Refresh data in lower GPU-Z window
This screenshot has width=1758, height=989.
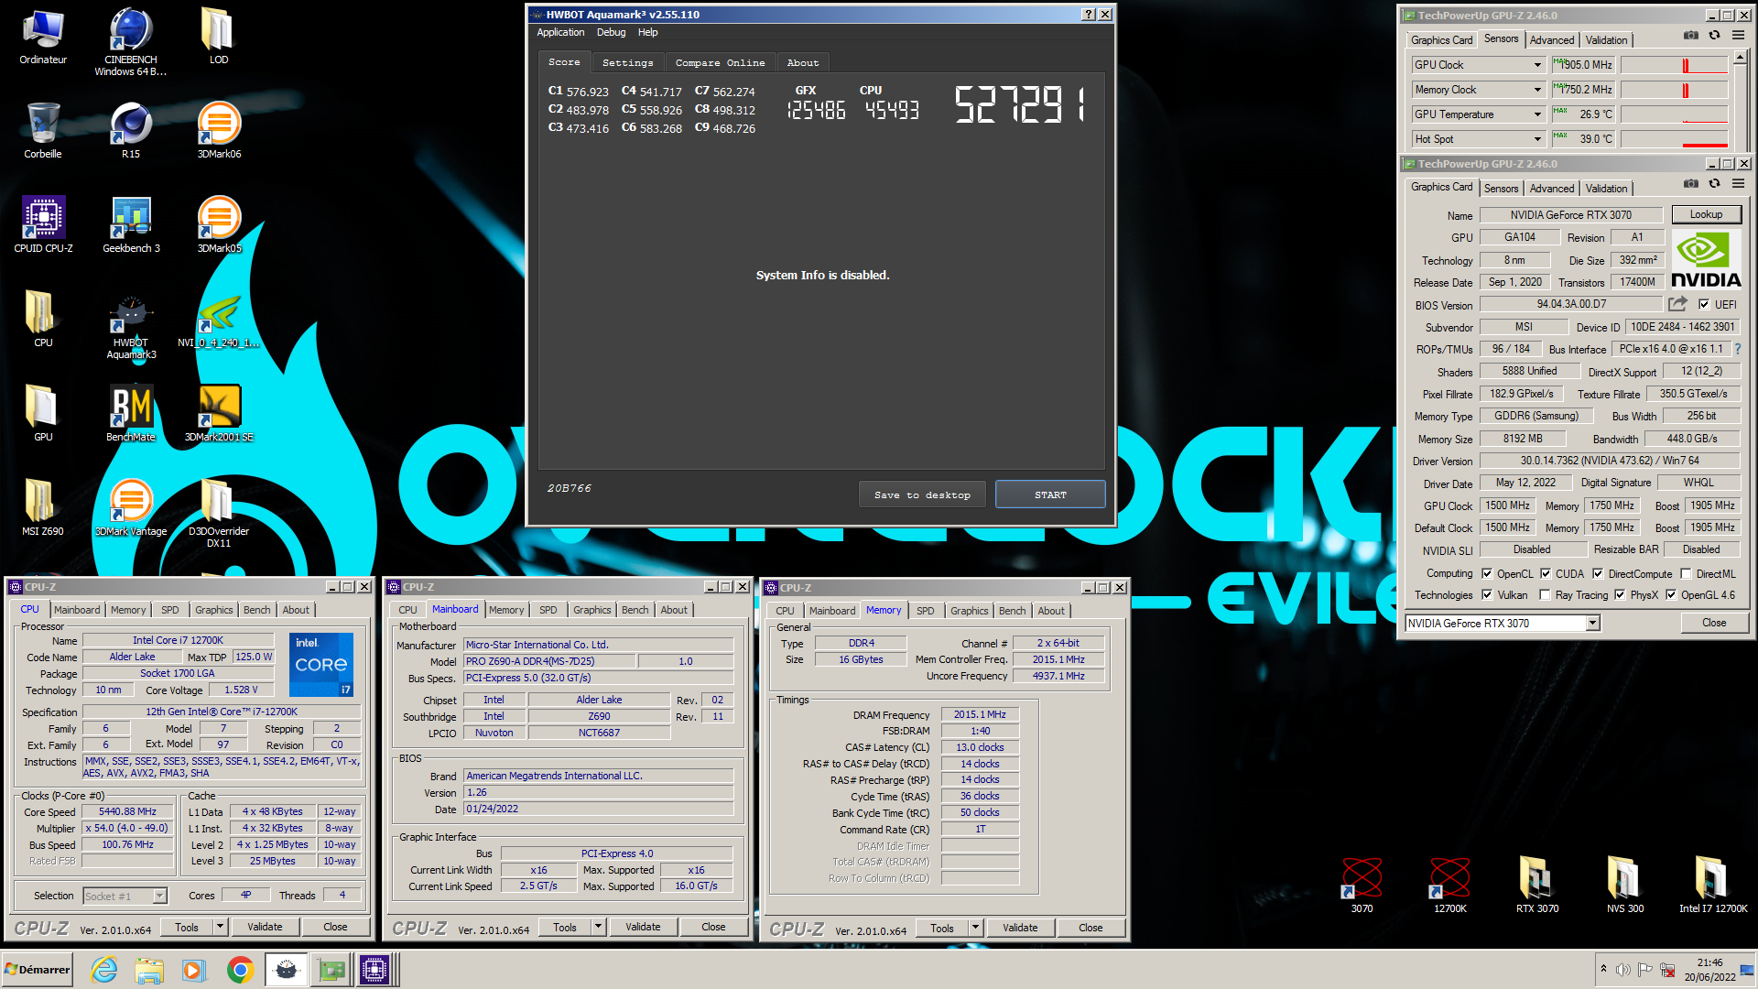[x=1714, y=184]
